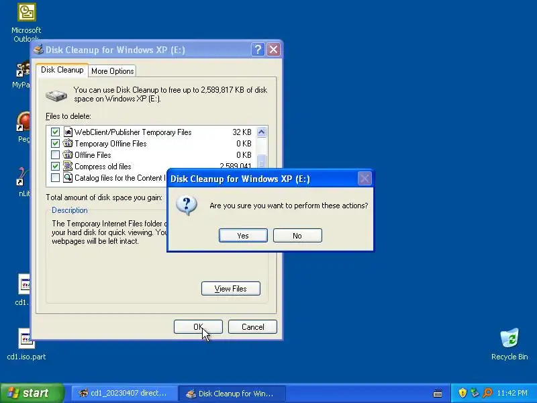
Task: Click the question mark icon in confirmation dialog
Action: [187, 206]
